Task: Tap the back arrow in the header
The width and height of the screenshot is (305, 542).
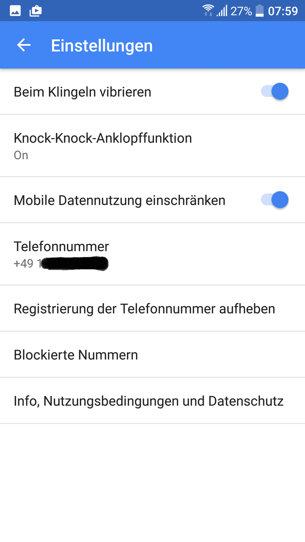Action: point(24,45)
